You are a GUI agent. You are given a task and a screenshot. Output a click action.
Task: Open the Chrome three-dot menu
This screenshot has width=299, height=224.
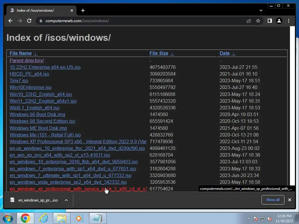tap(288, 21)
